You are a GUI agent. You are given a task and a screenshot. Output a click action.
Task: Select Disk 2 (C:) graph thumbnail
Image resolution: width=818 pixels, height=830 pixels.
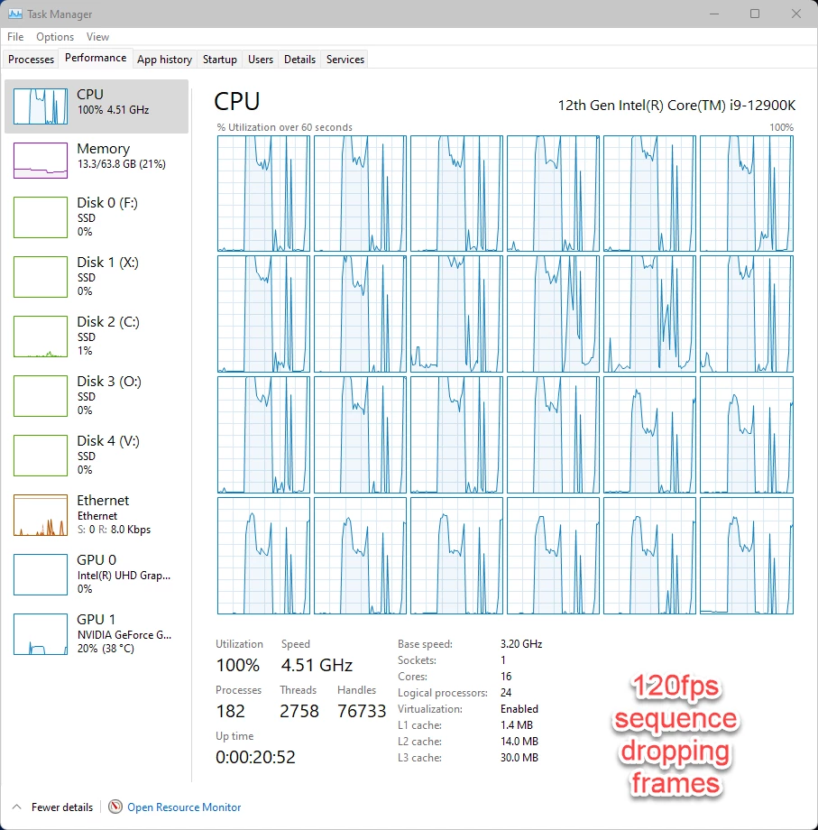[x=41, y=337]
